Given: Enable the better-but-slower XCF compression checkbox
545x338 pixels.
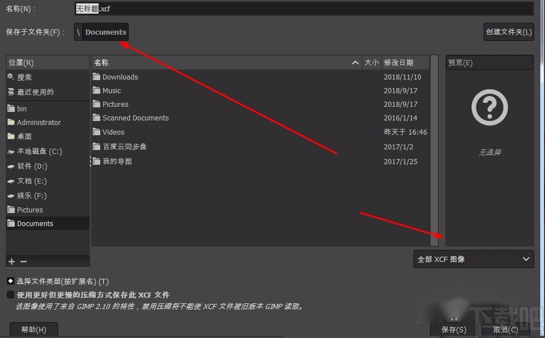Looking at the screenshot, I should (10, 295).
